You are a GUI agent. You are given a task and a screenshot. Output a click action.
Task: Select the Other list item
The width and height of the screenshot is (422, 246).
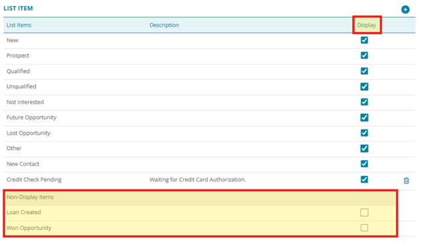coord(14,149)
